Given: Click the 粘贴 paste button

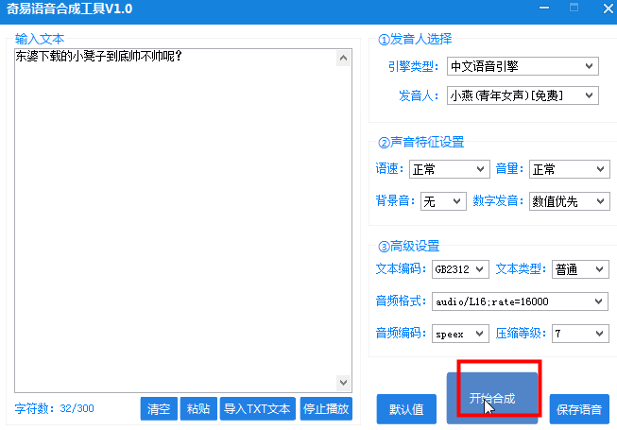Looking at the screenshot, I should [198, 409].
